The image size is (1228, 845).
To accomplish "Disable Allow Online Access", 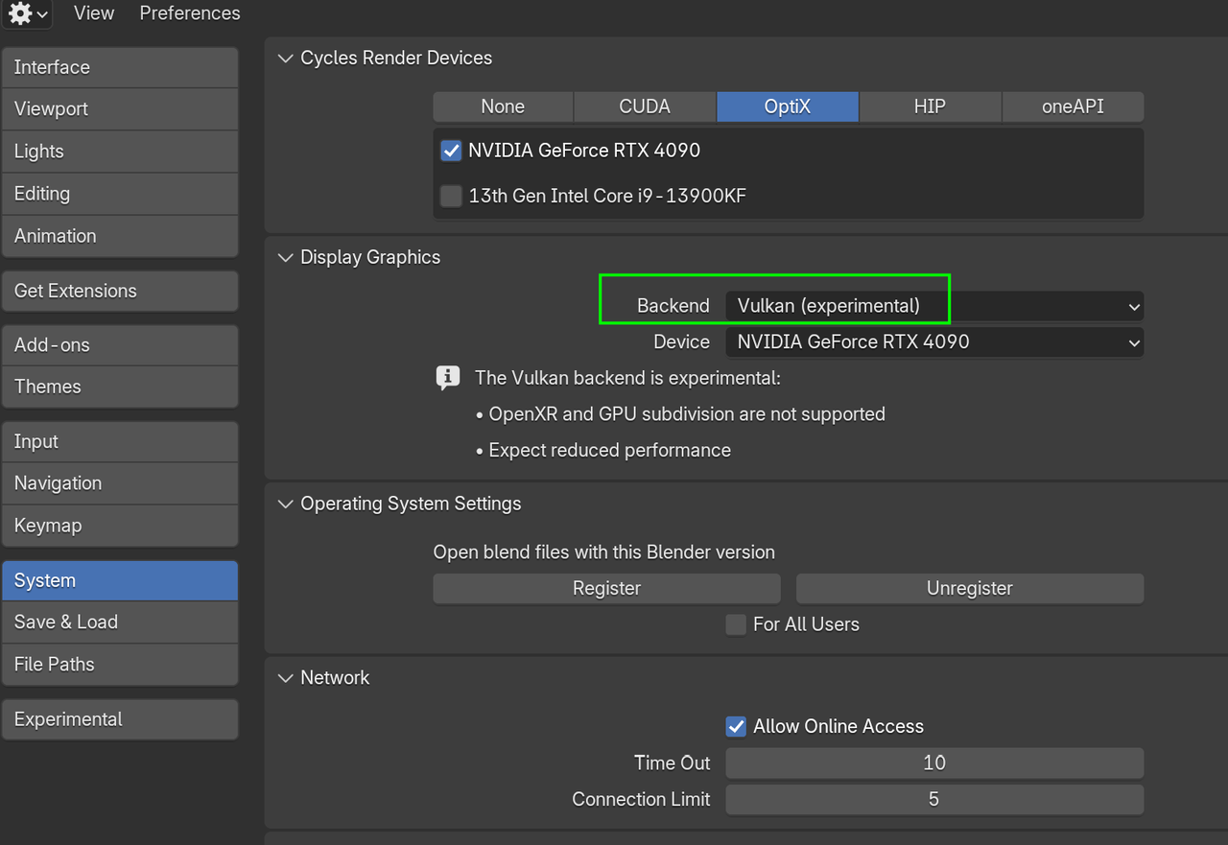I will 736,727.
